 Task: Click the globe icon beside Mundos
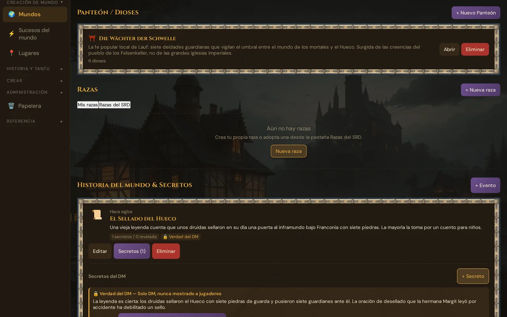[x=11, y=14]
